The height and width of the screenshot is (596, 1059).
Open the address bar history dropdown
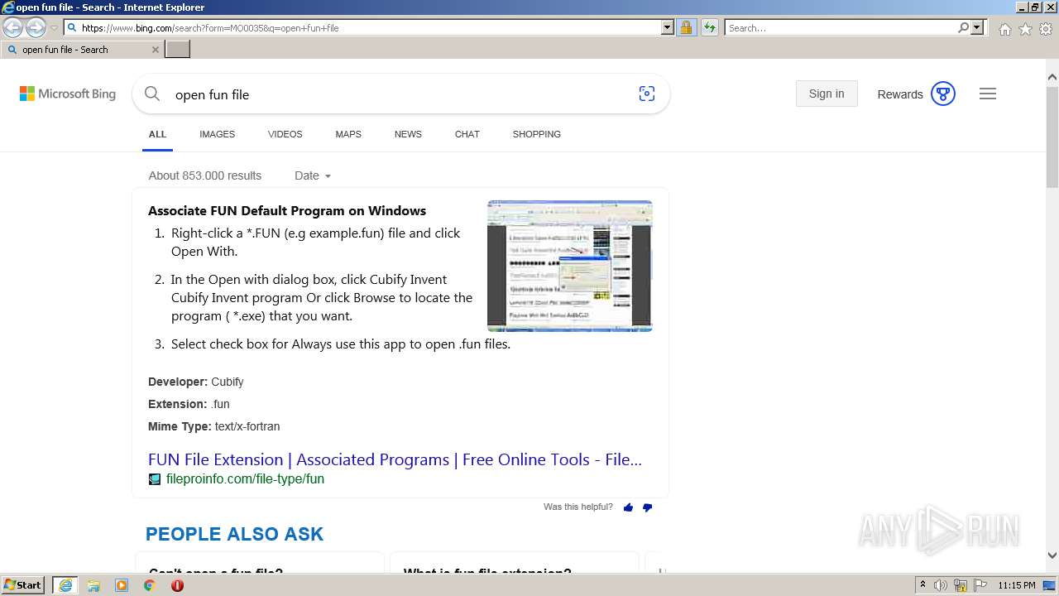668,28
